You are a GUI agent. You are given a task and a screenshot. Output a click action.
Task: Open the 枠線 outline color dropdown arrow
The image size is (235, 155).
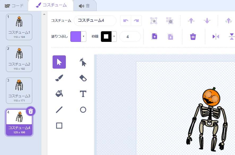pos(114,37)
